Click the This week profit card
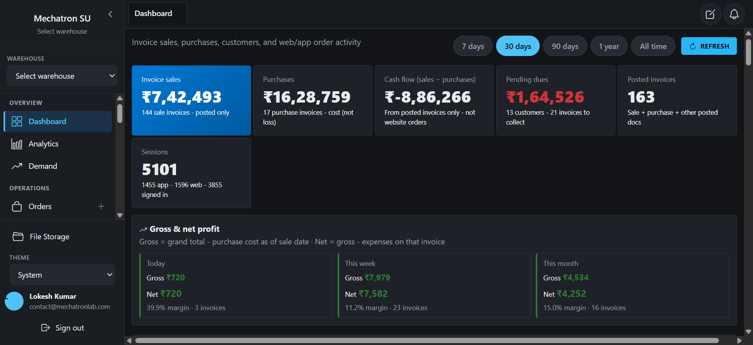This screenshot has width=753, height=345. click(434, 285)
